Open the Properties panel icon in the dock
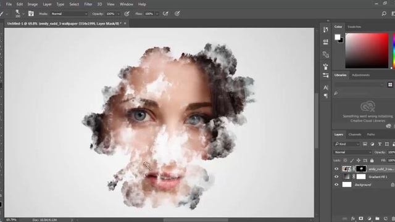The width and height of the screenshot is (395, 222). tap(325, 42)
